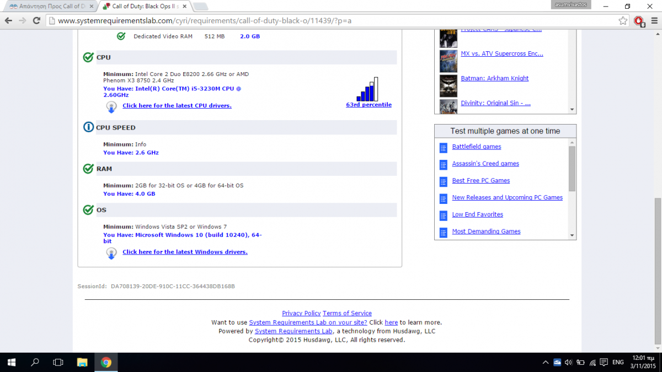Image resolution: width=662 pixels, height=372 pixels.
Task: Click the Batman: Arkham Knight thumbnail
Action: click(x=449, y=86)
